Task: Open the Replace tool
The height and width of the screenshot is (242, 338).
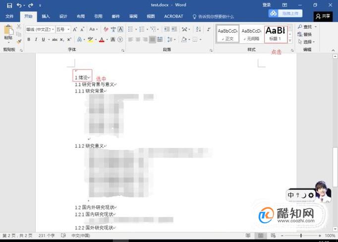Action: point(305,34)
